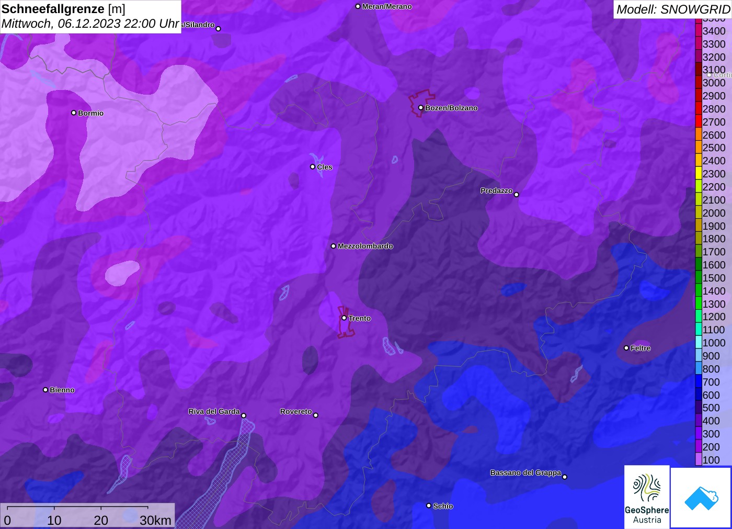Click the Riva del Garda label text

coord(214,411)
